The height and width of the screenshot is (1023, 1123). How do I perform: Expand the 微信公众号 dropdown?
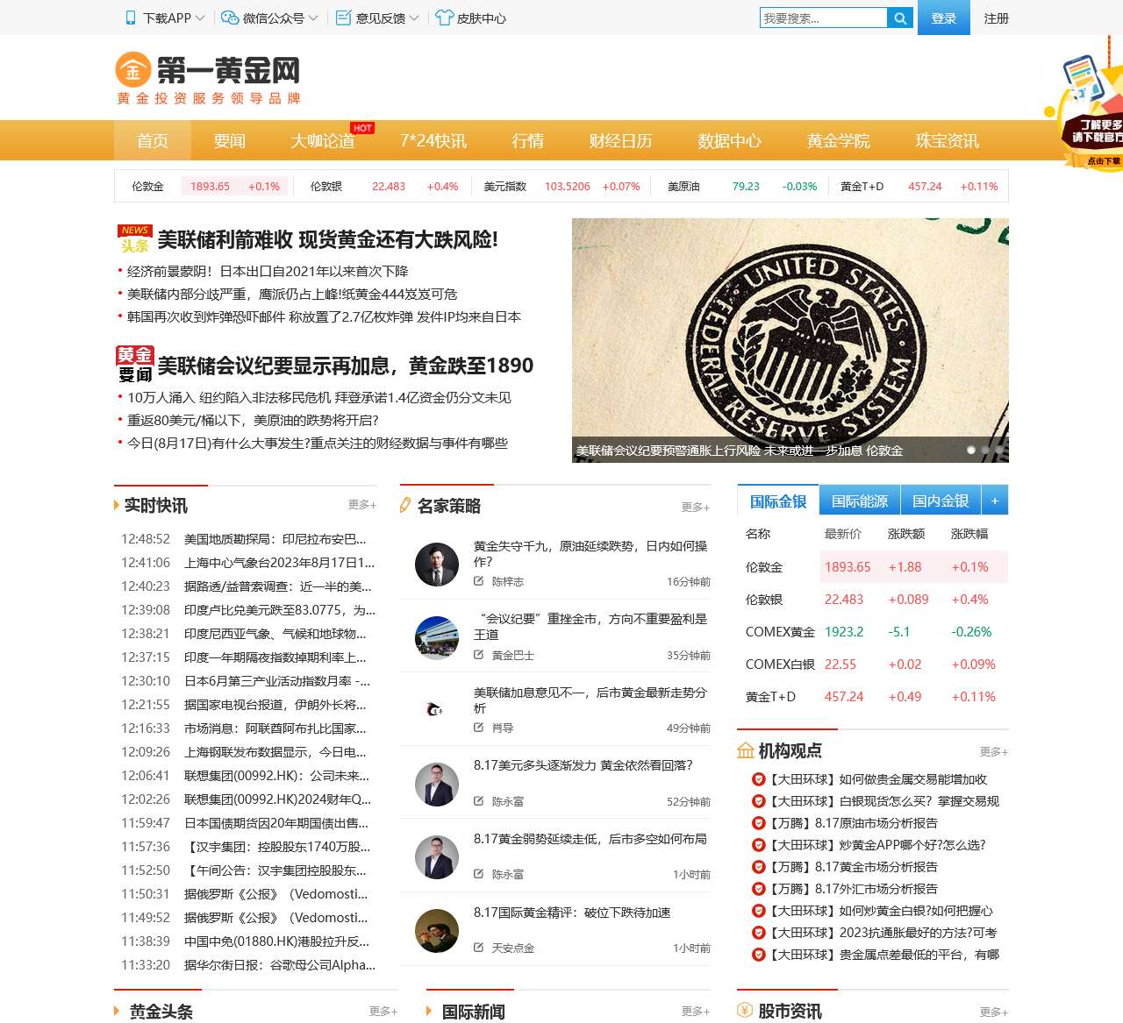[x=313, y=18]
